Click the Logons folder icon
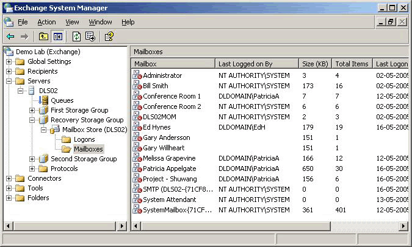The image size is (412, 247). [66, 139]
